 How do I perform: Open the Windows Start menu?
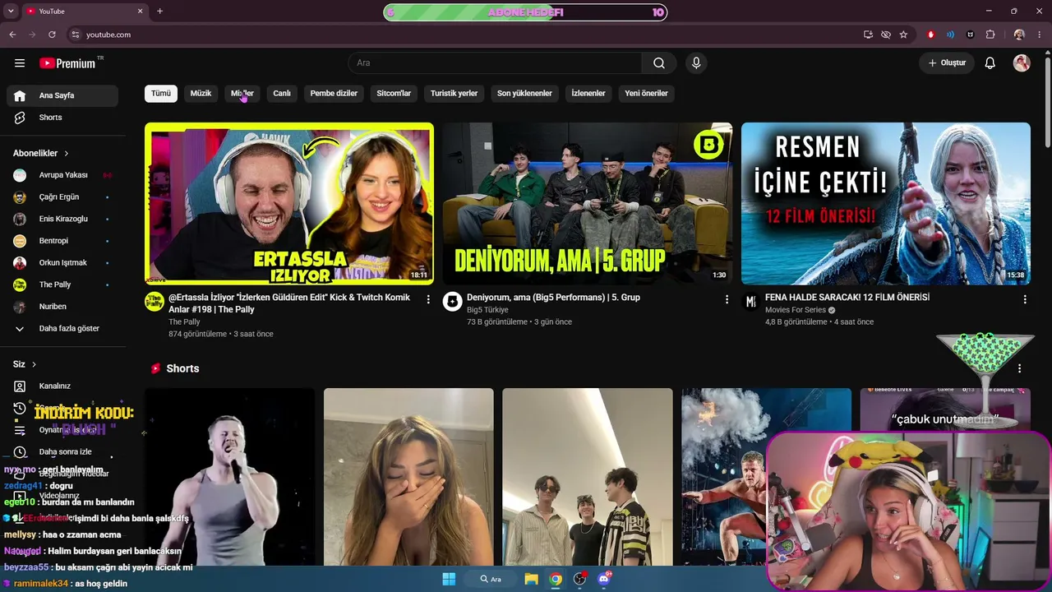pos(449,579)
